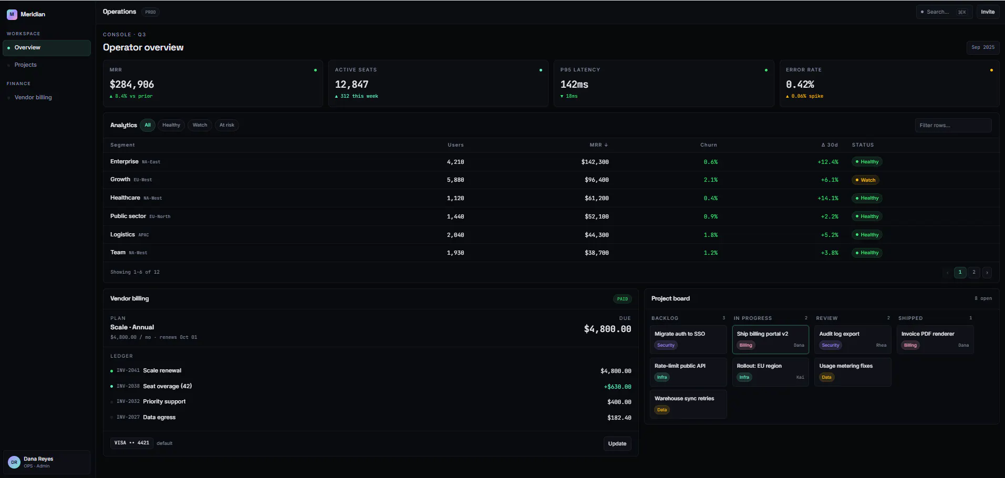Click the next page arrow
Viewport: 1005px width, 478px height.
[x=987, y=273]
